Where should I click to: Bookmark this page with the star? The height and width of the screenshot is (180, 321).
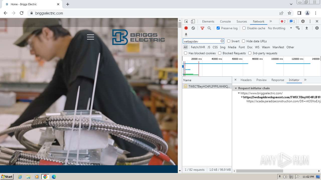pyautogui.click(x=289, y=13)
